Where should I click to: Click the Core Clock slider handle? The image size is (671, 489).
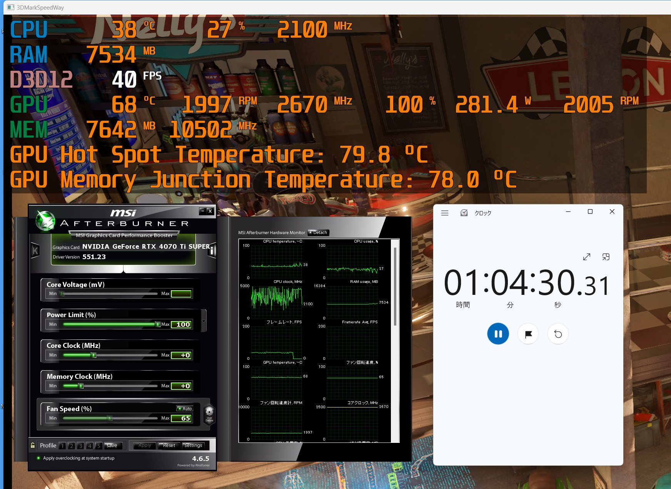(93, 355)
